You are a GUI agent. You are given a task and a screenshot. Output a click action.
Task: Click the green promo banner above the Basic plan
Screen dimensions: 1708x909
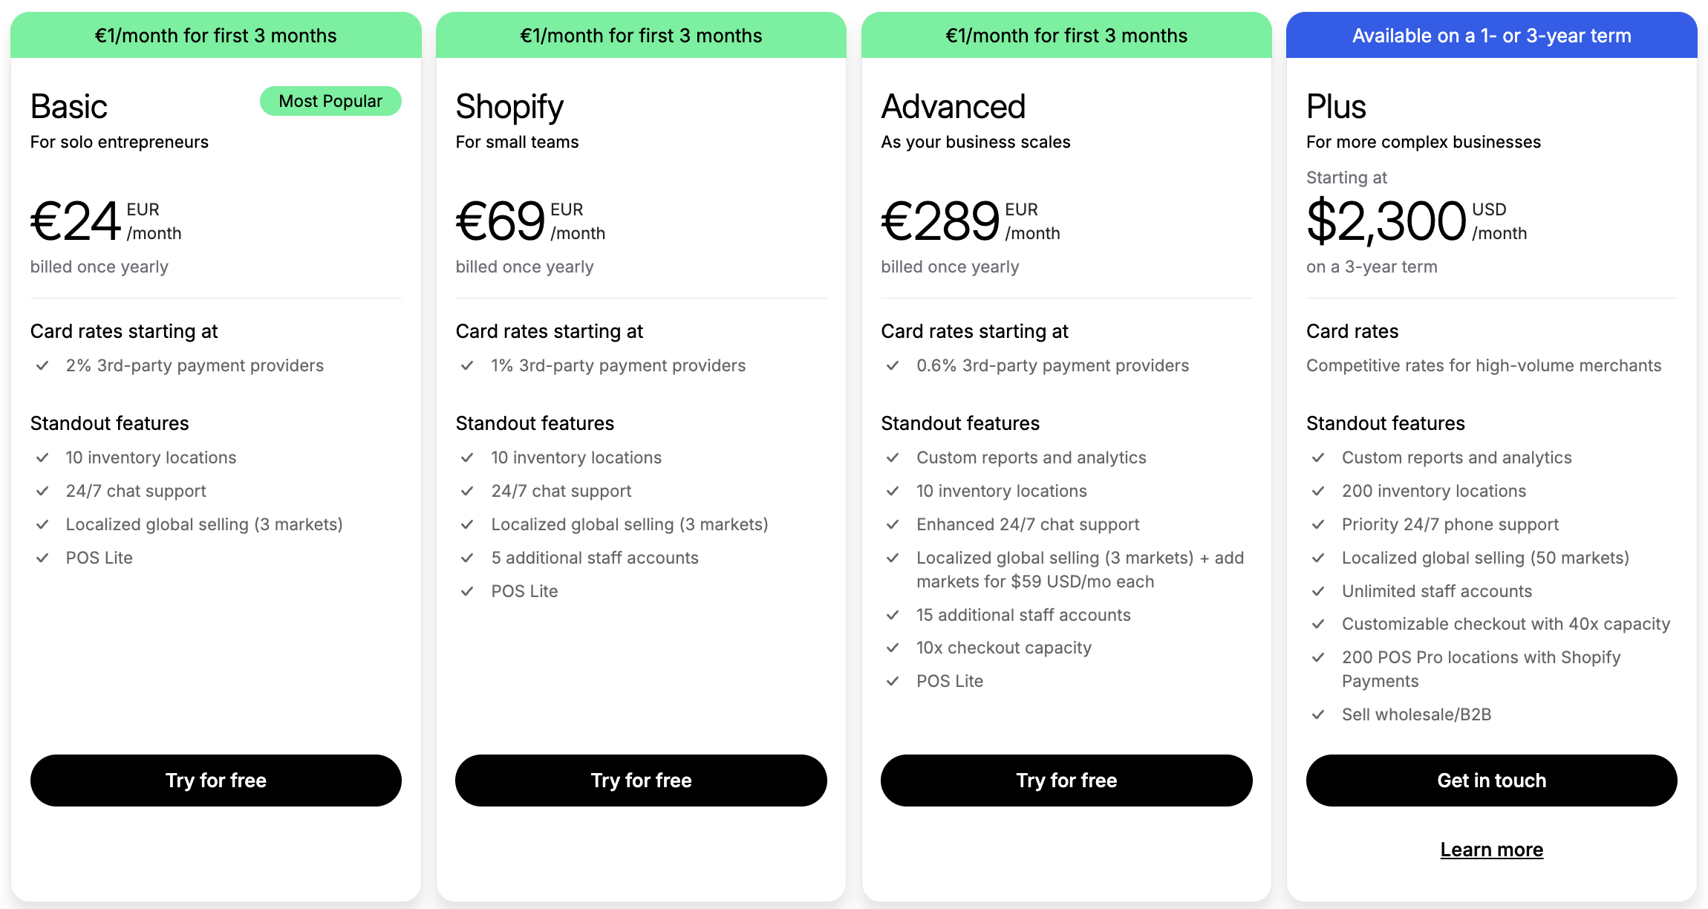tap(215, 34)
